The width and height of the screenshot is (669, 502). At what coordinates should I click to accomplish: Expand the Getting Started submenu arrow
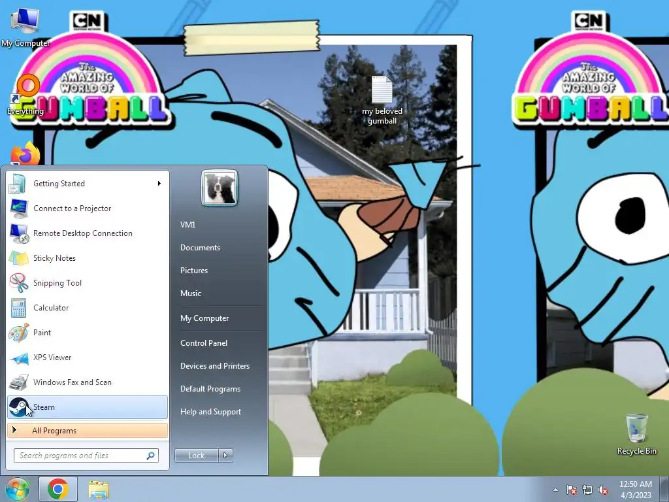pos(159,184)
